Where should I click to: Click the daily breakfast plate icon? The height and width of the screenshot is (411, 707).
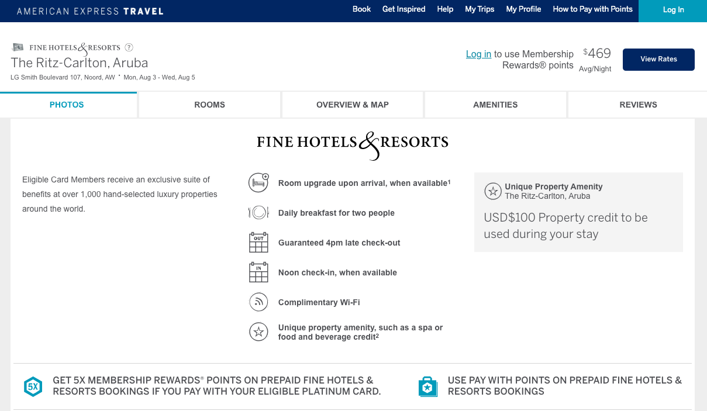click(x=258, y=213)
